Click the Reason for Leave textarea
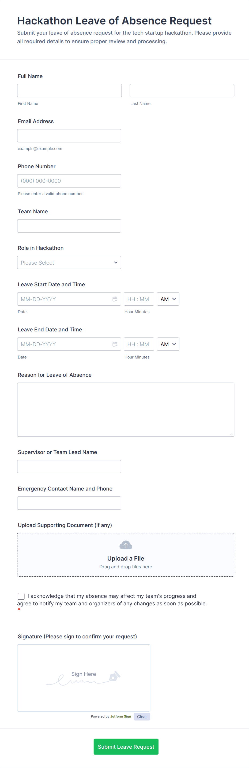Screen dimensions: 249x768 coord(126,409)
